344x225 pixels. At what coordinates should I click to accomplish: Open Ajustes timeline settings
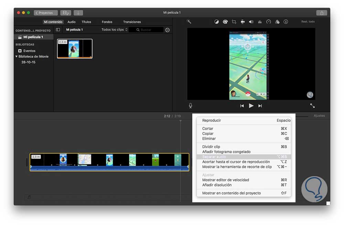point(319,116)
